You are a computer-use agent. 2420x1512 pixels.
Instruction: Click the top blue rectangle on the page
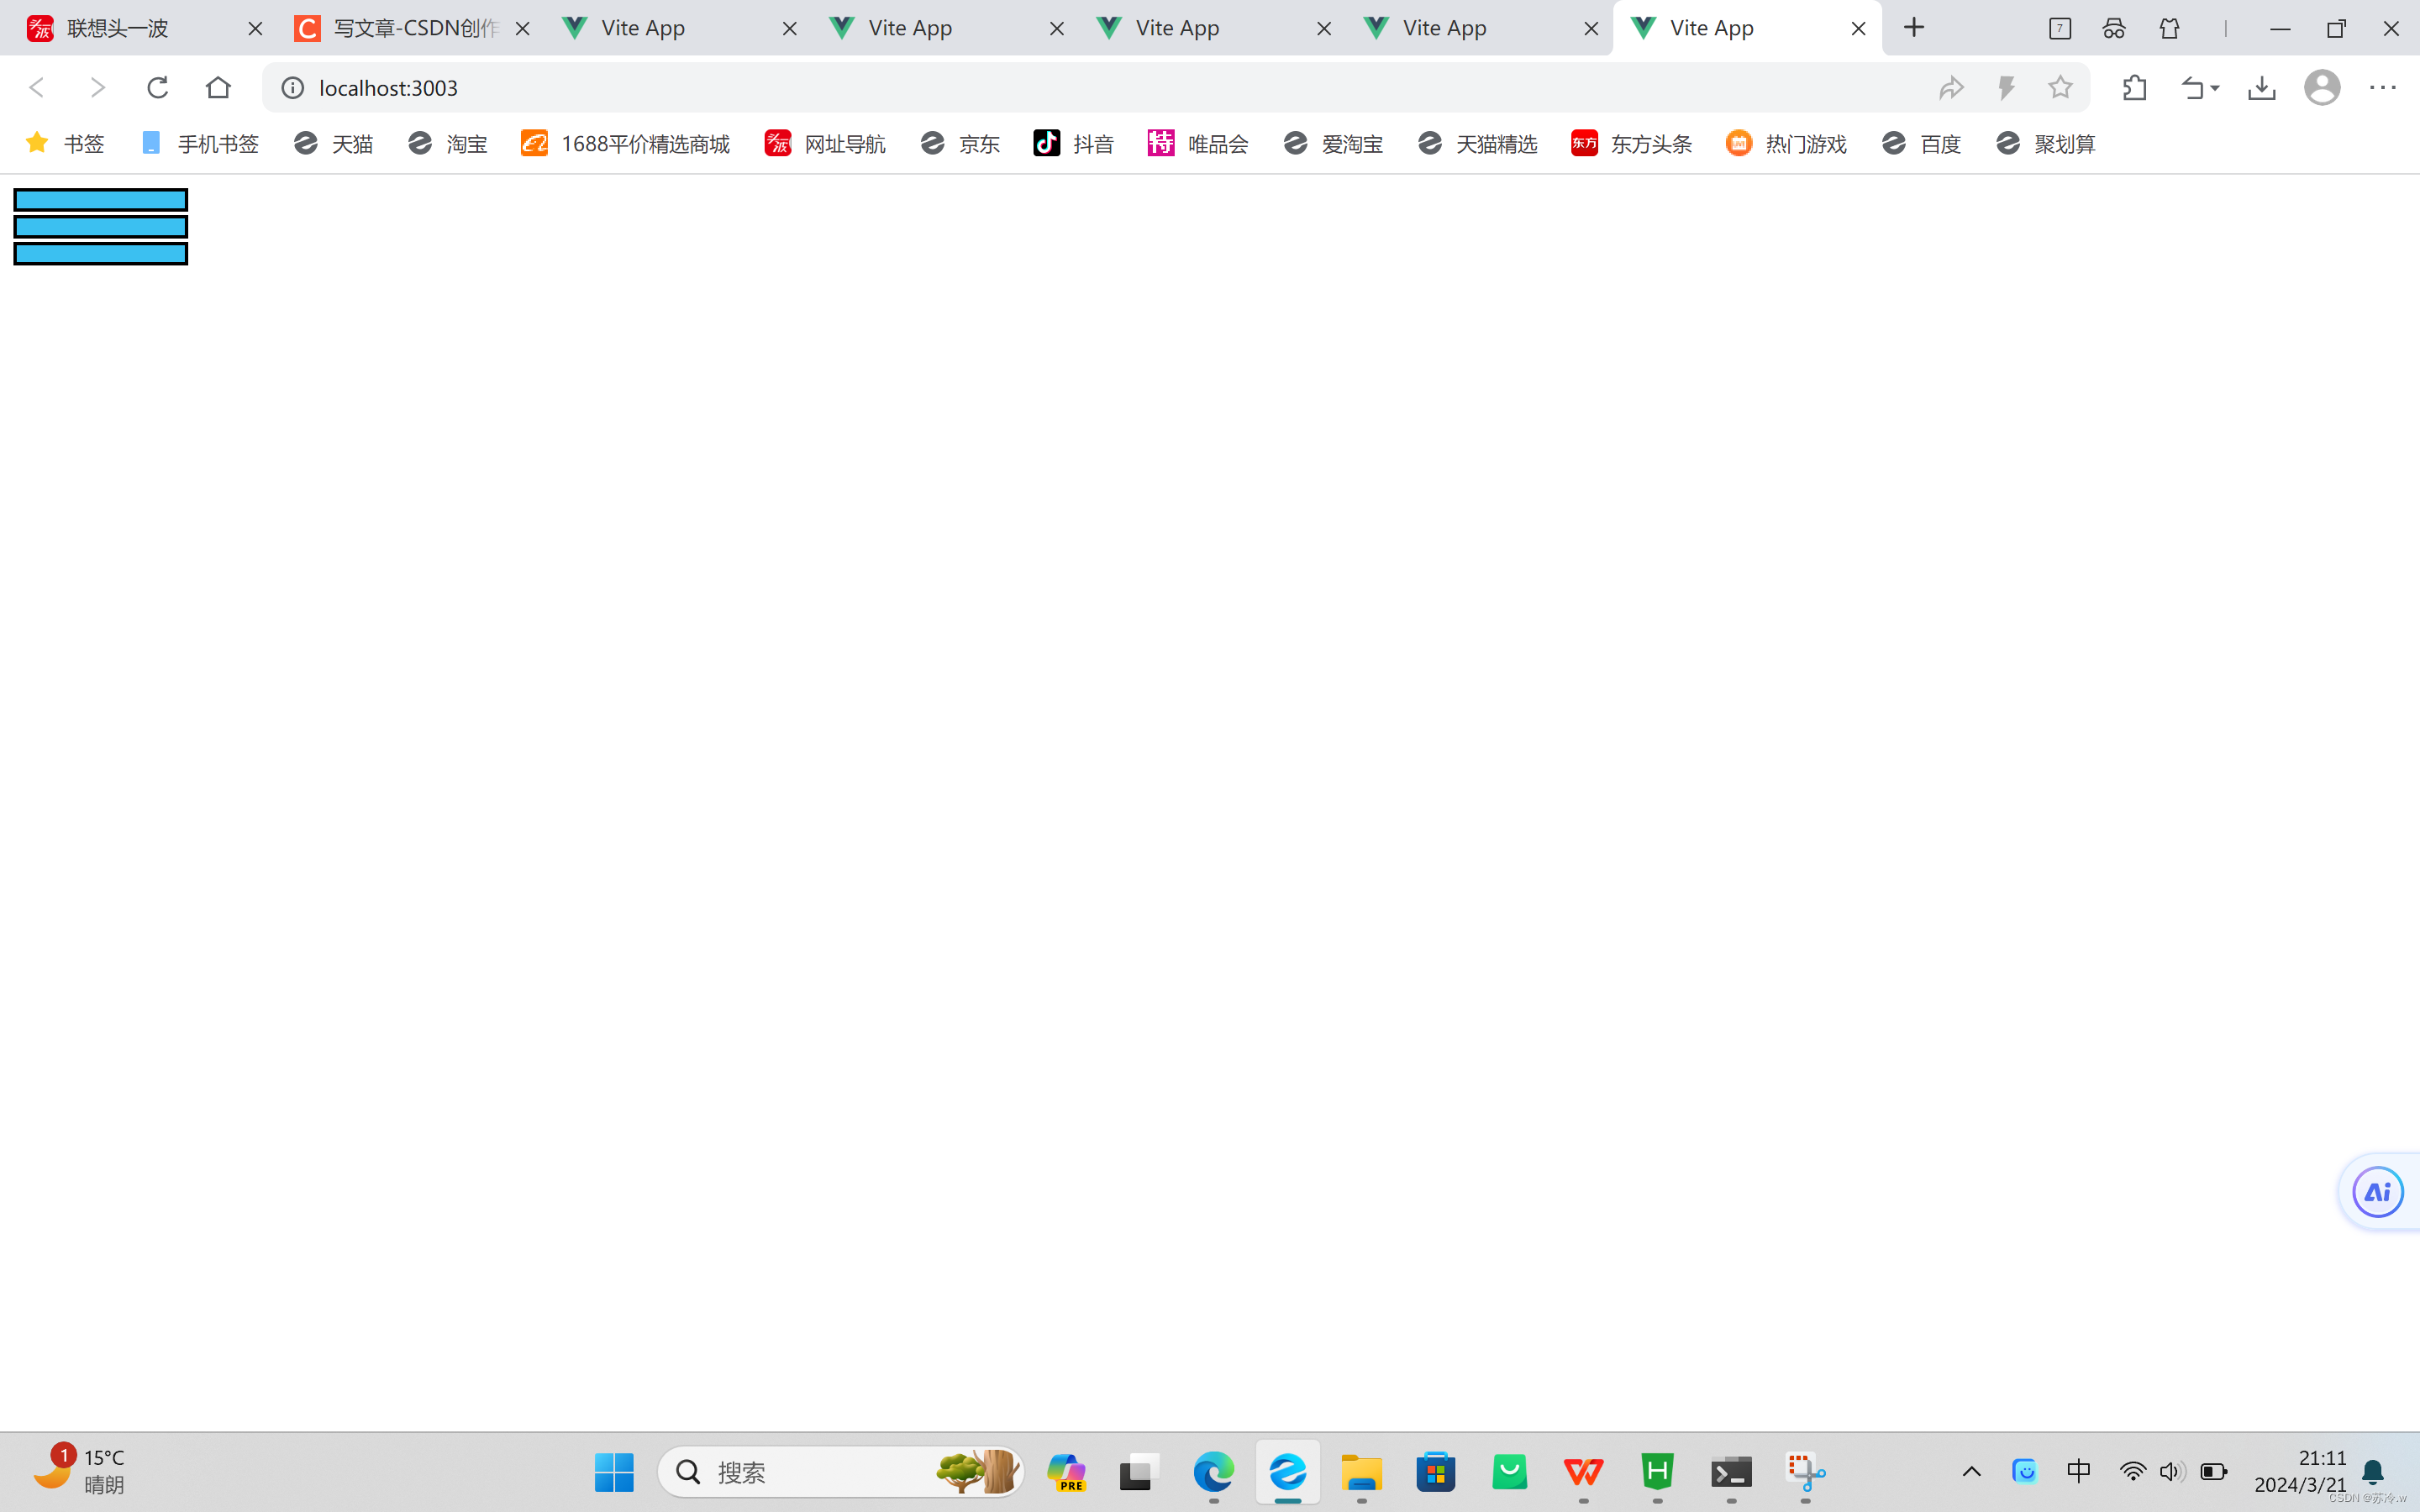pyautogui.click(x=100, y=200)
